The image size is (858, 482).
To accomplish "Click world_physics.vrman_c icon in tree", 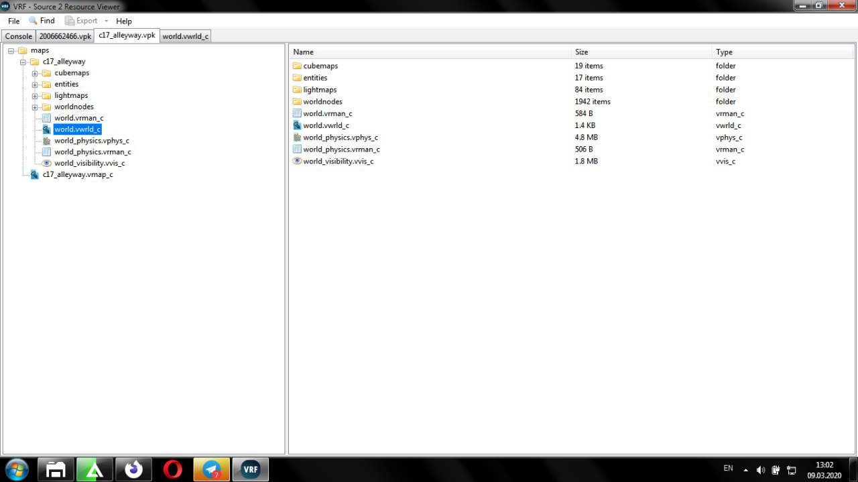I will 46,152.
